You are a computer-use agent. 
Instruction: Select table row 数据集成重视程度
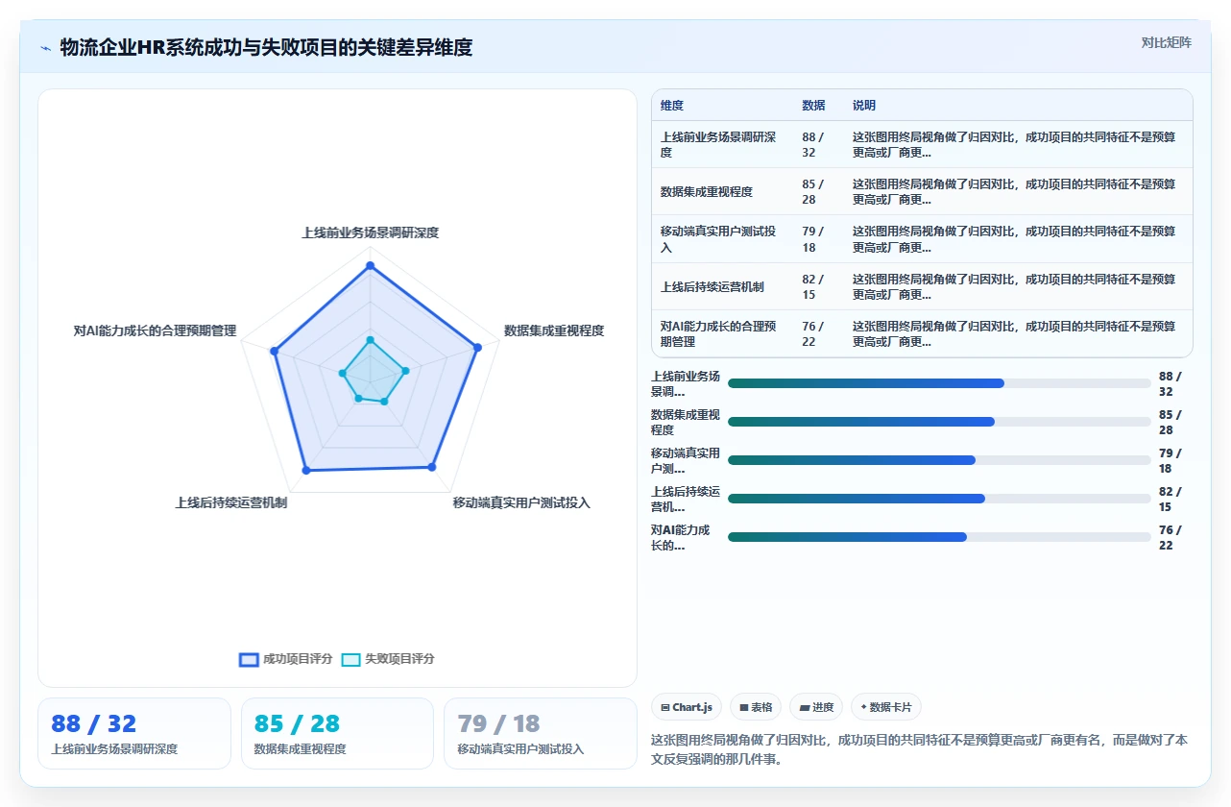922,191
